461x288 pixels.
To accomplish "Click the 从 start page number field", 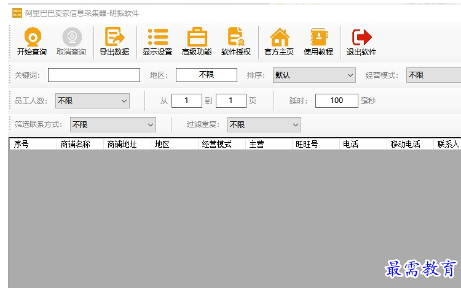I will (x=187, y=100).
